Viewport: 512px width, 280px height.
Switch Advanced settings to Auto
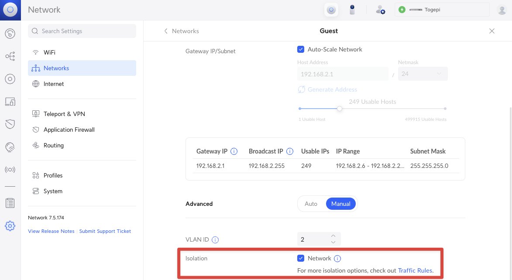click(x=311, y=204)
